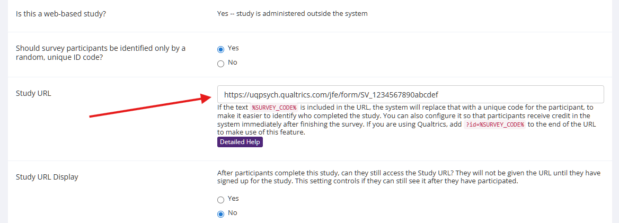Click the 'Yes' text beside random ID radio
This screenshot has width=619, height=223.
(x=233, y=48)
